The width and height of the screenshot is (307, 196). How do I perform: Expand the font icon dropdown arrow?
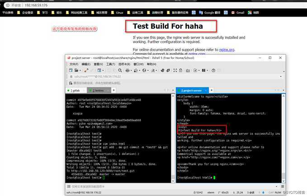156,71
